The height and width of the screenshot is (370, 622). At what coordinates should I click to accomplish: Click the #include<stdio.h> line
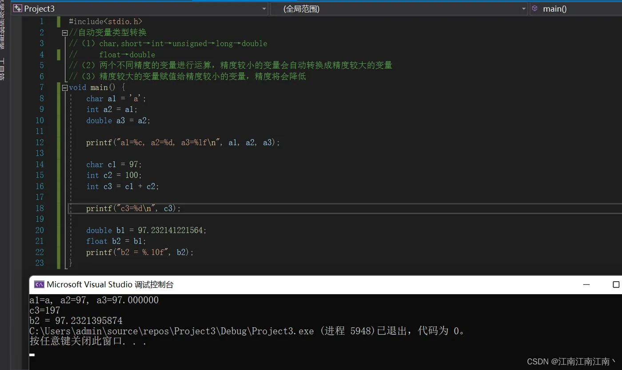tap(106, 22)
